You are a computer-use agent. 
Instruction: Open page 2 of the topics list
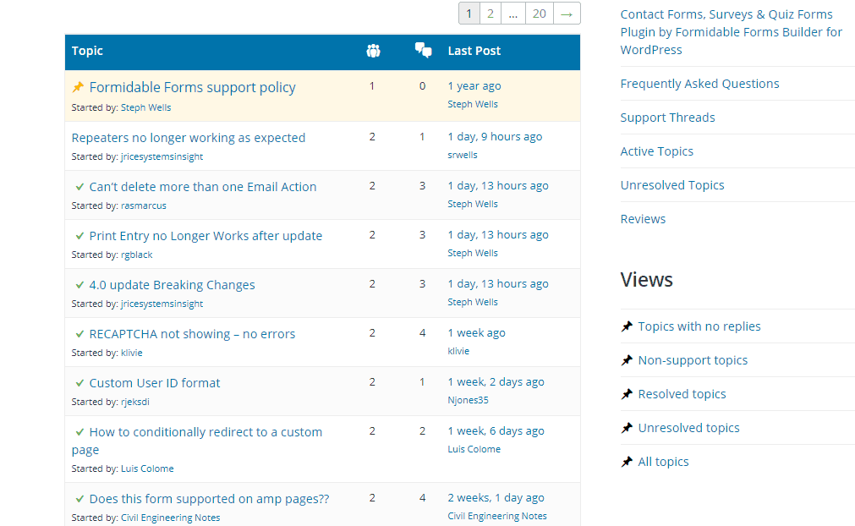[491, 14]
